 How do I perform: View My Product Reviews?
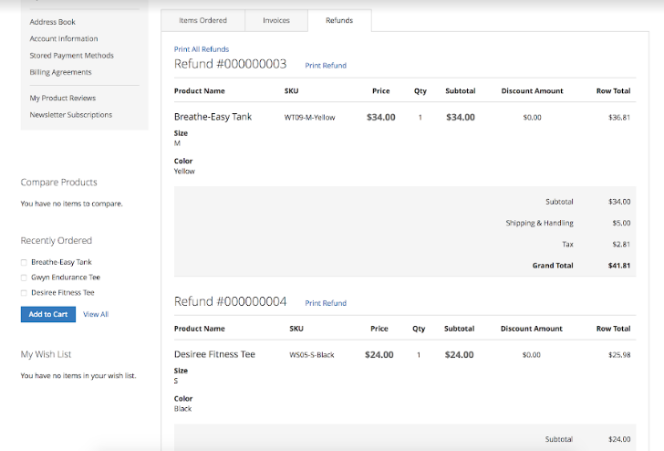pyautogui.click(x=63, y=98)
